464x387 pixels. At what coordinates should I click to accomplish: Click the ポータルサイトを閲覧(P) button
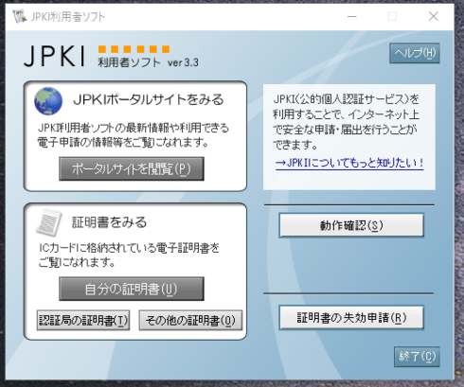pos(132,168)
